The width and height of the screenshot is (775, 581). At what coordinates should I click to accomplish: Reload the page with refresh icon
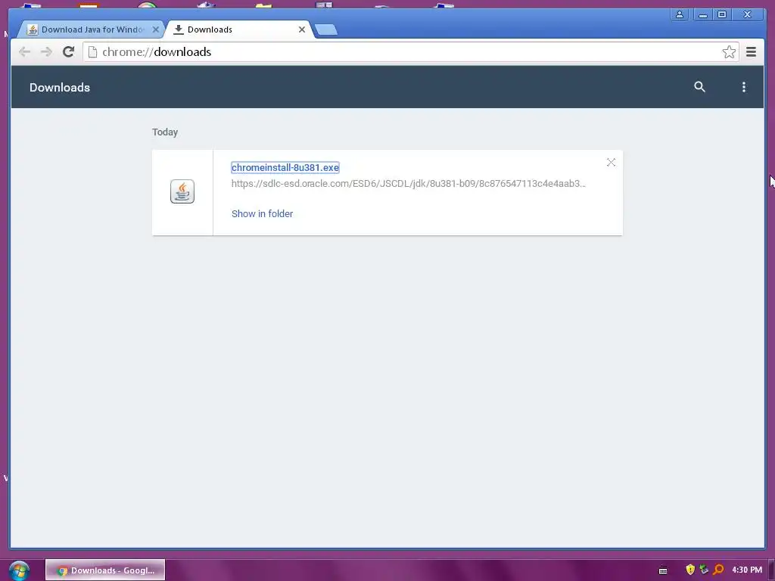pyautogui.click(x=68, y=51)
